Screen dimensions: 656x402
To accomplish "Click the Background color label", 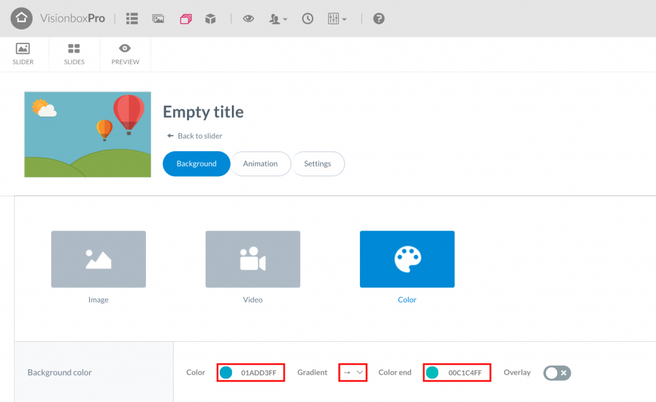I will click(60, 373).
